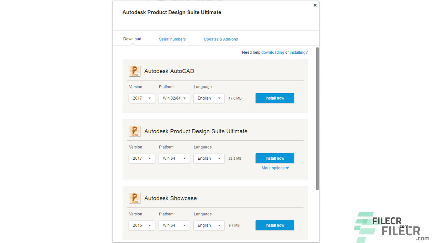Install Autodesk AutoCAD now
The image size is (432, 243).
275,98
